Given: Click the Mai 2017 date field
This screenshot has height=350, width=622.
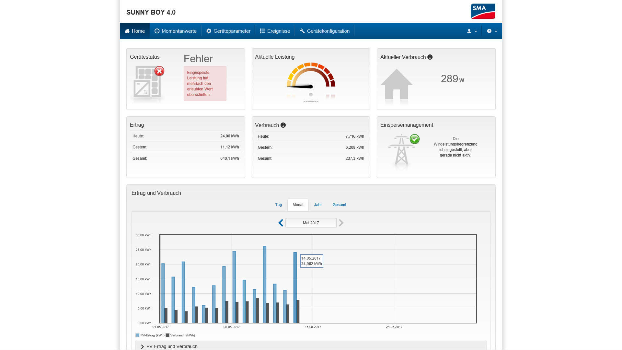Looking at the screenshot, I should pyautogui.click(x=311, y=223).
